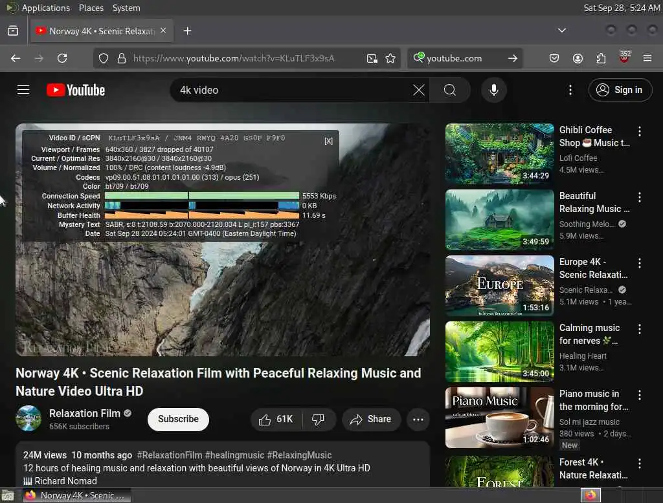Open options menu for Beautiful Relaxing Music
Viewport: 663px width, 503px height.
(639, 197)
